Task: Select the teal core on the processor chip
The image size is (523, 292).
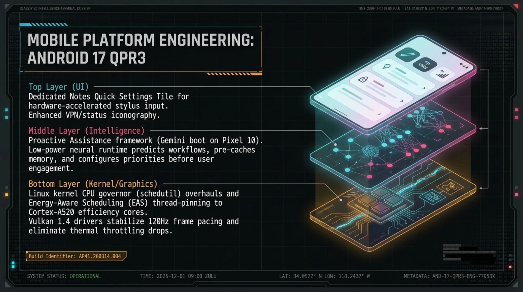Action: click(x=393, y=201)
